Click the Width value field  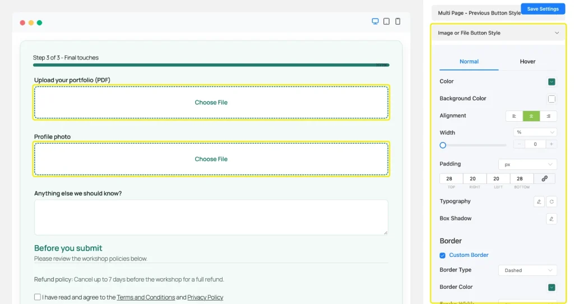coord(535,144)
